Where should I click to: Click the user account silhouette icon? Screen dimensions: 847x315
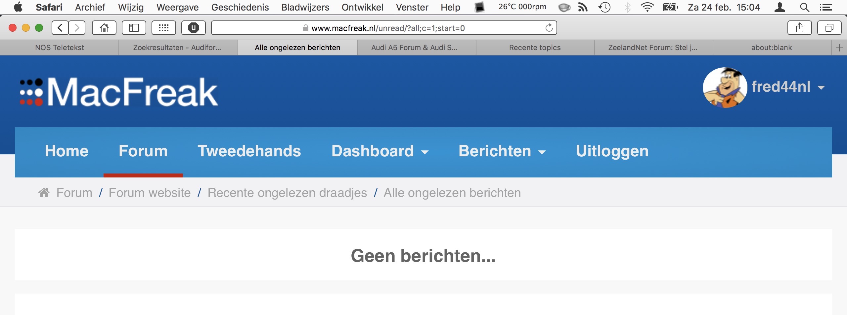tap(780, 7)
